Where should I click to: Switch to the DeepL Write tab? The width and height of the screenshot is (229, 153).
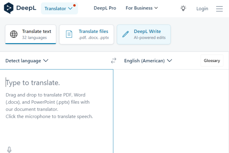(144, 34)
